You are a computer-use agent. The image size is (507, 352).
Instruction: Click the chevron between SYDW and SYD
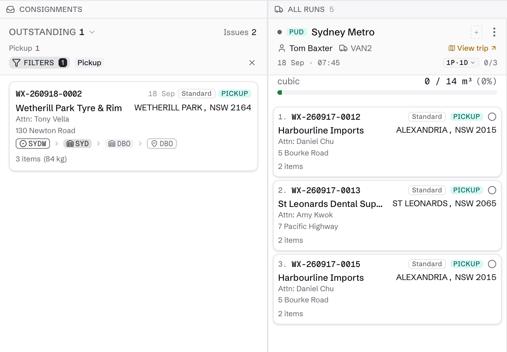pyautogui.click(x=57, y=144)
